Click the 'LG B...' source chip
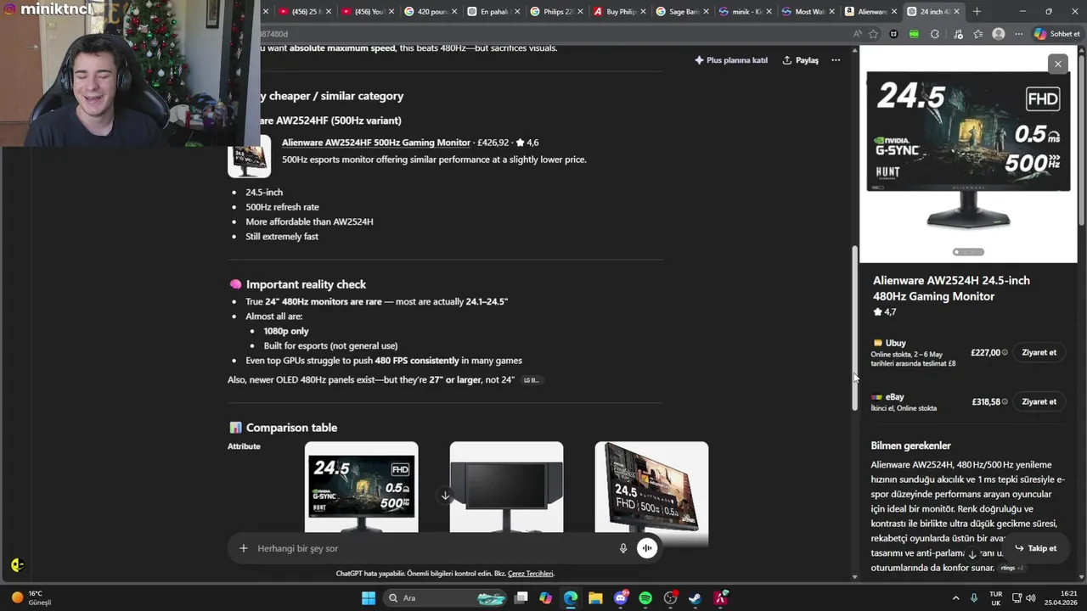Screen dimensions: 1087x611 (x=531, y=380)
